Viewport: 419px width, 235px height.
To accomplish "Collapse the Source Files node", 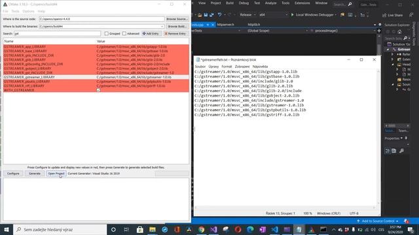I will (392, 84).
